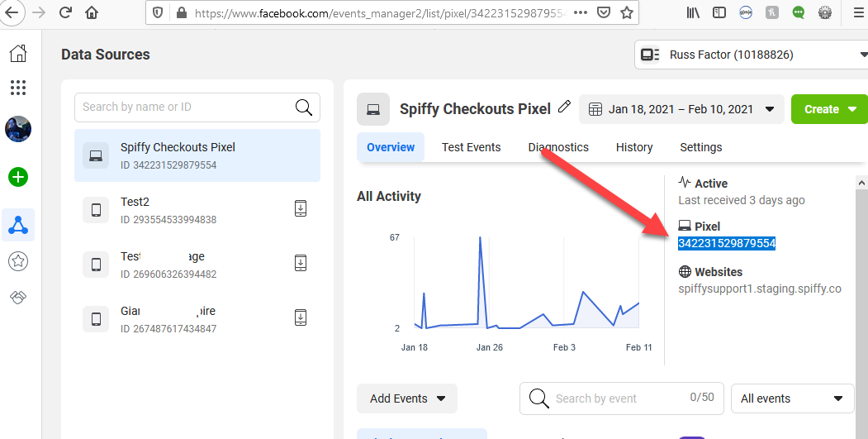This screenshot has width=868, height=439.
Task: Open the Jan 18 – Feb 10 date range picker
Action: (681, 109)
